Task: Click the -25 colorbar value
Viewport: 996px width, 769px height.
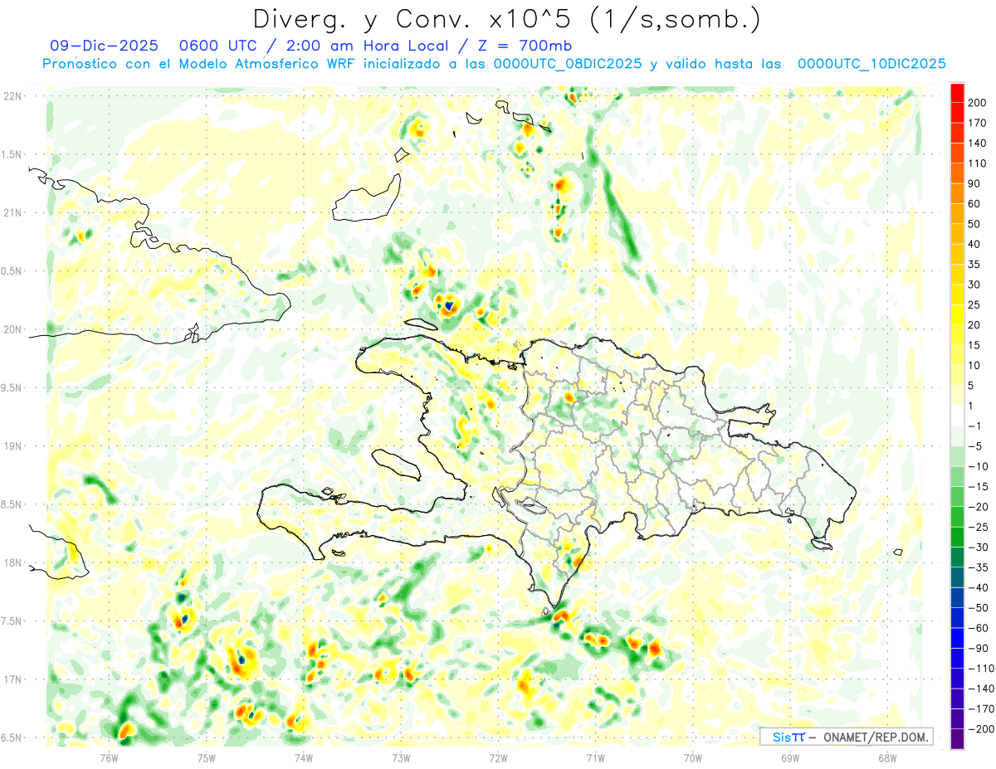Action: tap(977, 527)
